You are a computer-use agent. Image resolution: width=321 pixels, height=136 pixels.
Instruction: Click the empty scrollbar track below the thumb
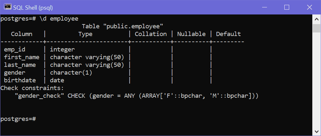point(316,80)
